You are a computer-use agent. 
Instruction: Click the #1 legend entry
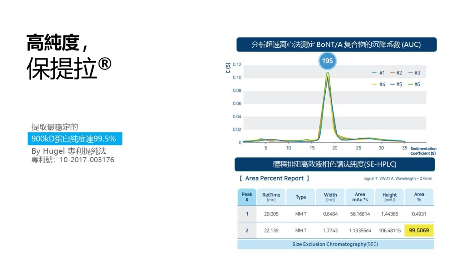coord(379,73)
